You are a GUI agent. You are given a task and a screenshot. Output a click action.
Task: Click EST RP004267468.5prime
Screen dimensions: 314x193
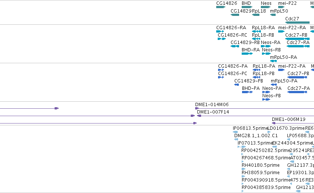click(x=243, y=162)
